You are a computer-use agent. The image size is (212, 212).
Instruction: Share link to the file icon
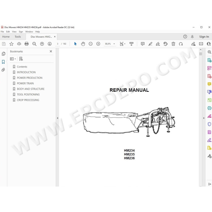point(193,44)
